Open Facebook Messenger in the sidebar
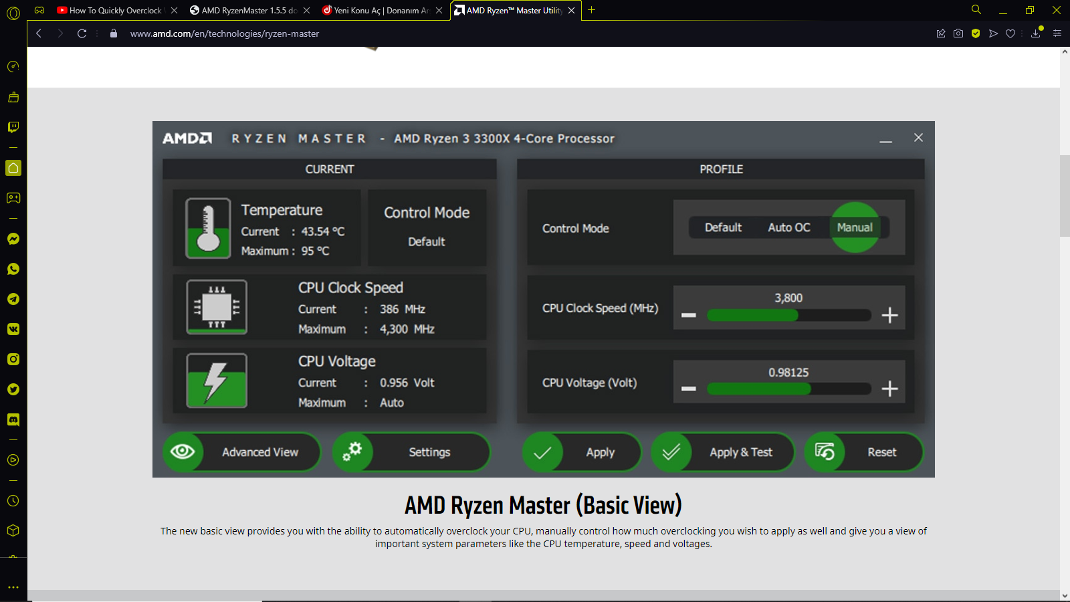 tap(13, 239)
